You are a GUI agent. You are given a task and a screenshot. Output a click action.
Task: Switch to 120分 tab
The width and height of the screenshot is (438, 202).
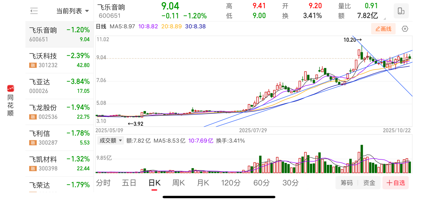point(231,183)
